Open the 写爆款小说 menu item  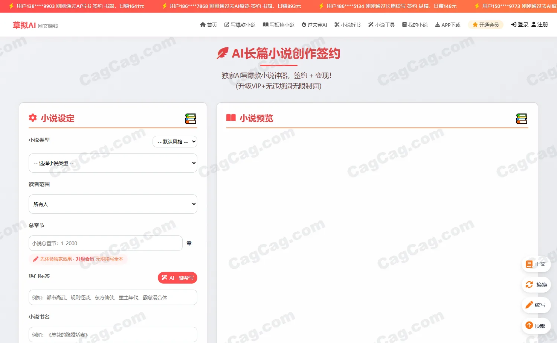tap(240, 25)
